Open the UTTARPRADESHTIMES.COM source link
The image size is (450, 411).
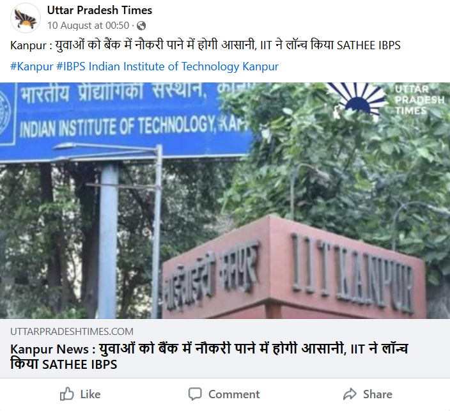72,332
